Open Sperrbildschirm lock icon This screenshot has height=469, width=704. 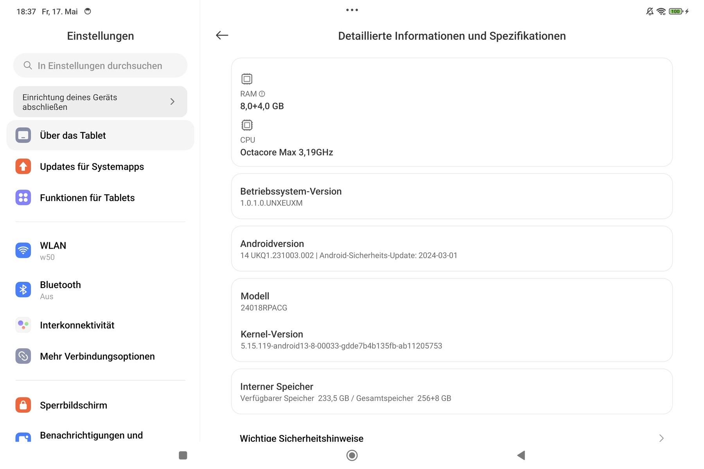pos(23,405)
